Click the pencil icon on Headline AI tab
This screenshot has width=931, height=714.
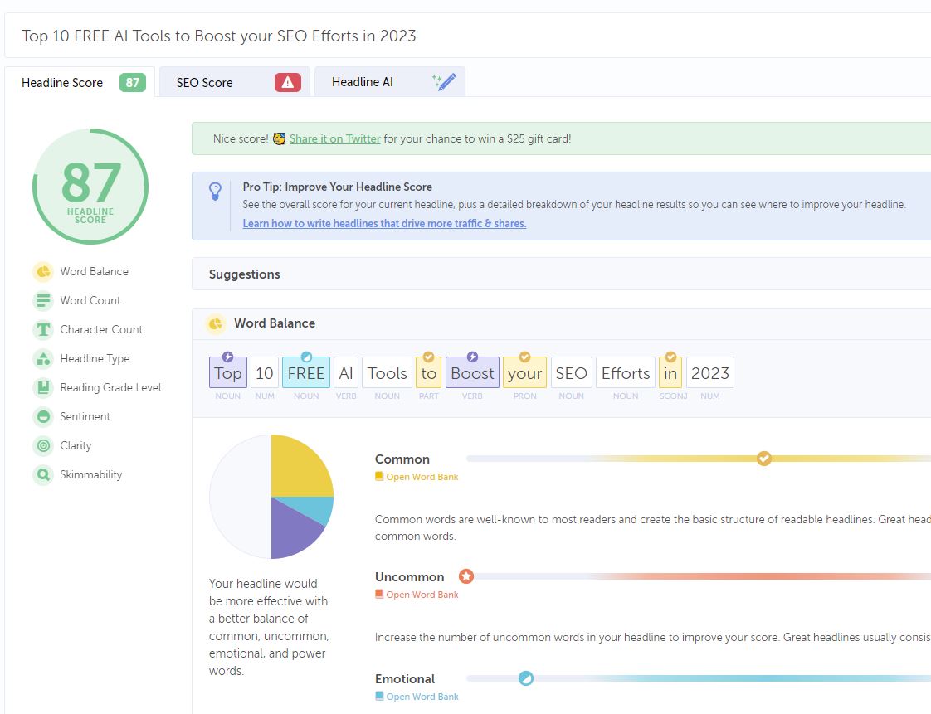click(445, 80)
